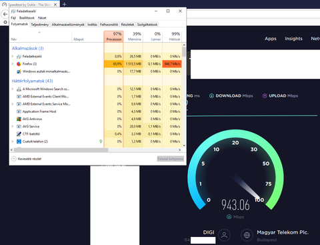Expand the Feladatkezelő process row
The width and height of the screenshot is (320, 245).
pyautogui.click(x=13, y=57)
